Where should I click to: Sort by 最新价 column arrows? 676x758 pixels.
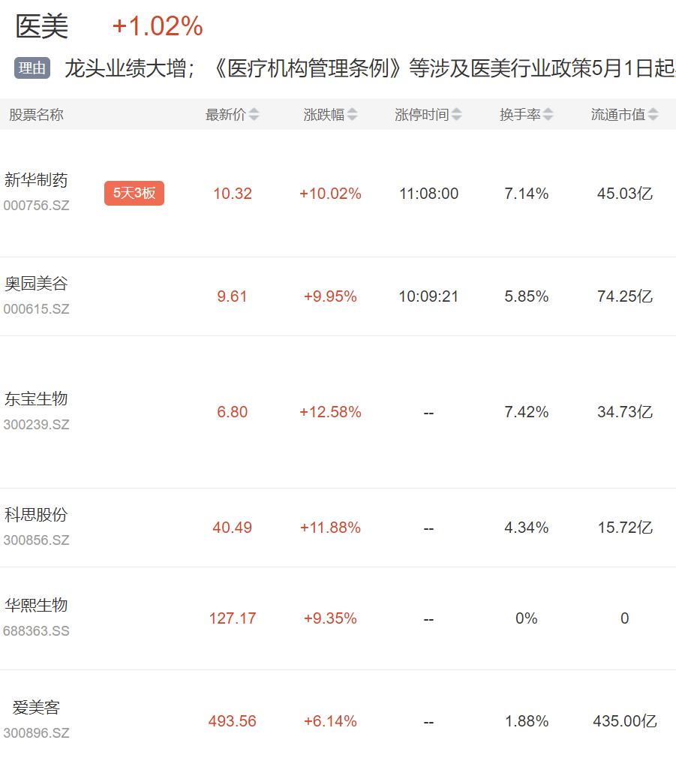(254, 115)
